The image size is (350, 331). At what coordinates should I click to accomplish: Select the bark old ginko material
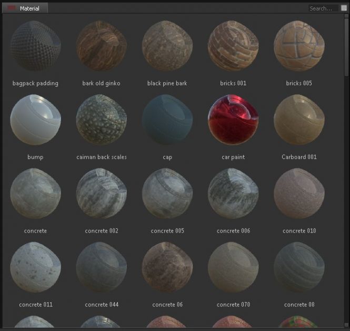(102, 46)
